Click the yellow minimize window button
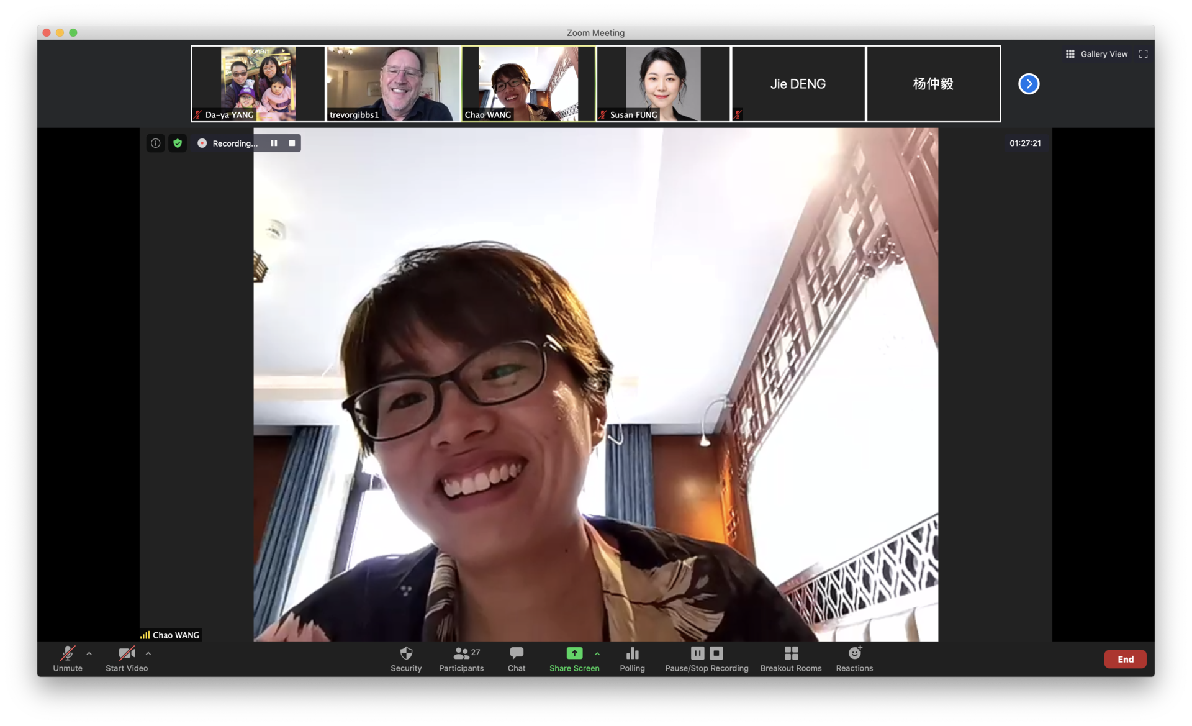Viewport: 1192px width, 726px height. click(60, 32)
